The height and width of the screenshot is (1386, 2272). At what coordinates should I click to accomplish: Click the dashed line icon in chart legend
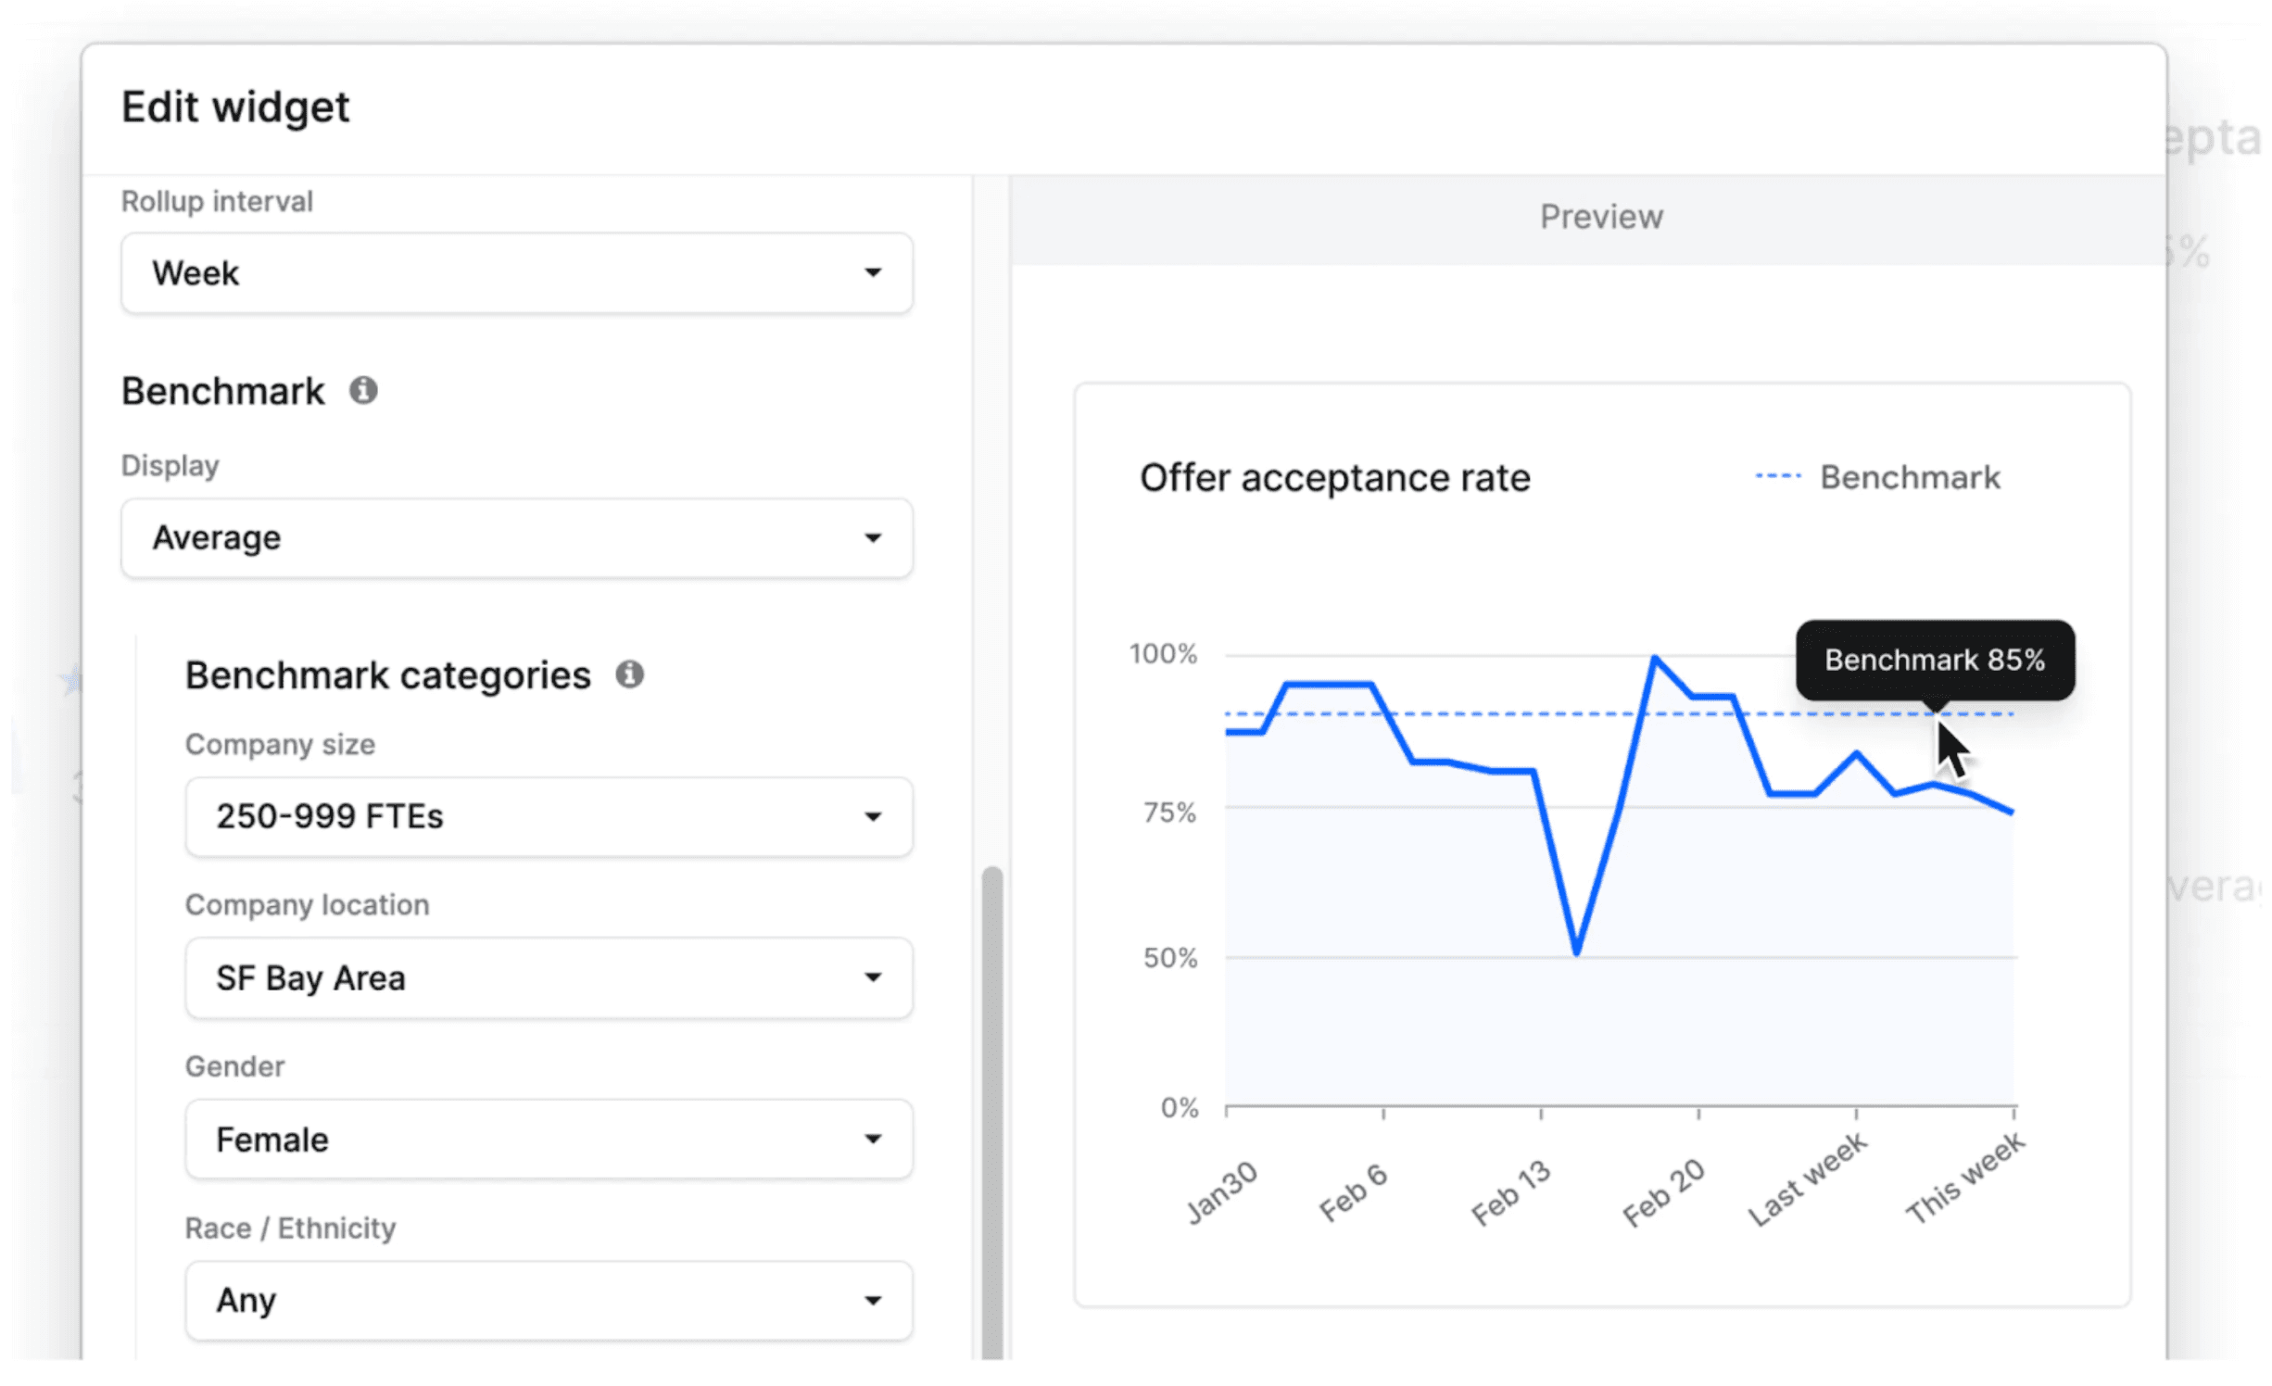pyautogui.click(x=1778, y=477)
